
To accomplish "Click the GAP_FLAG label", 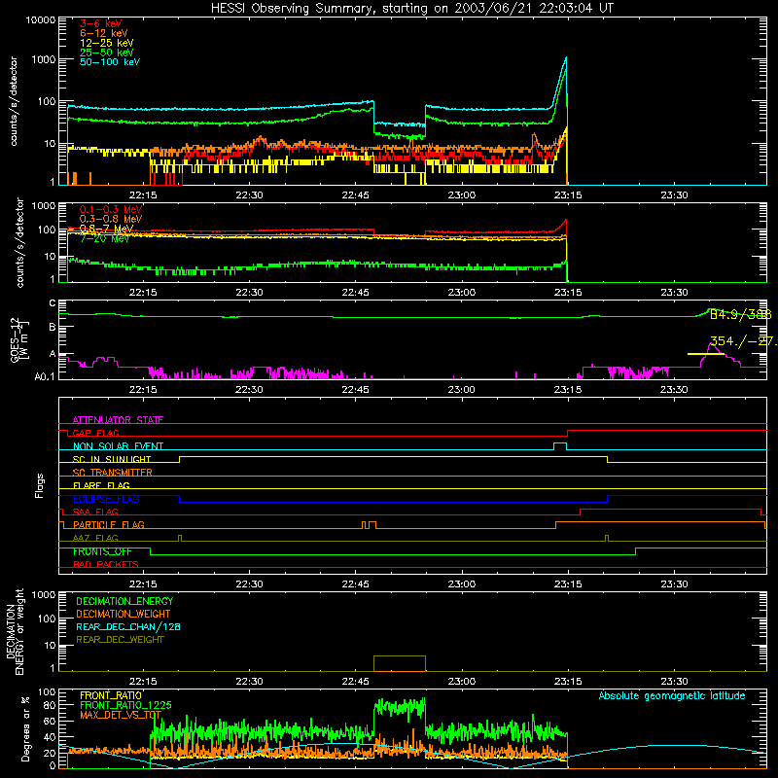I will [95, 433].
